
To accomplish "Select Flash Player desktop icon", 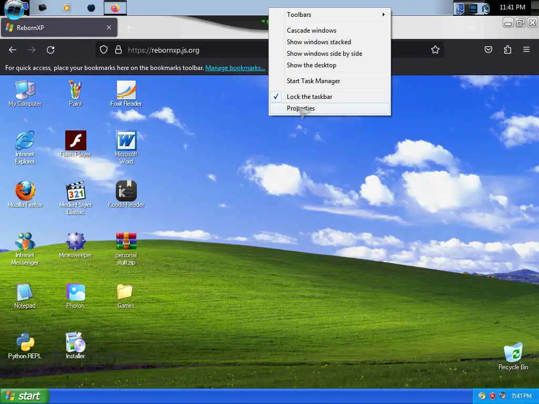I will [75, 144].
